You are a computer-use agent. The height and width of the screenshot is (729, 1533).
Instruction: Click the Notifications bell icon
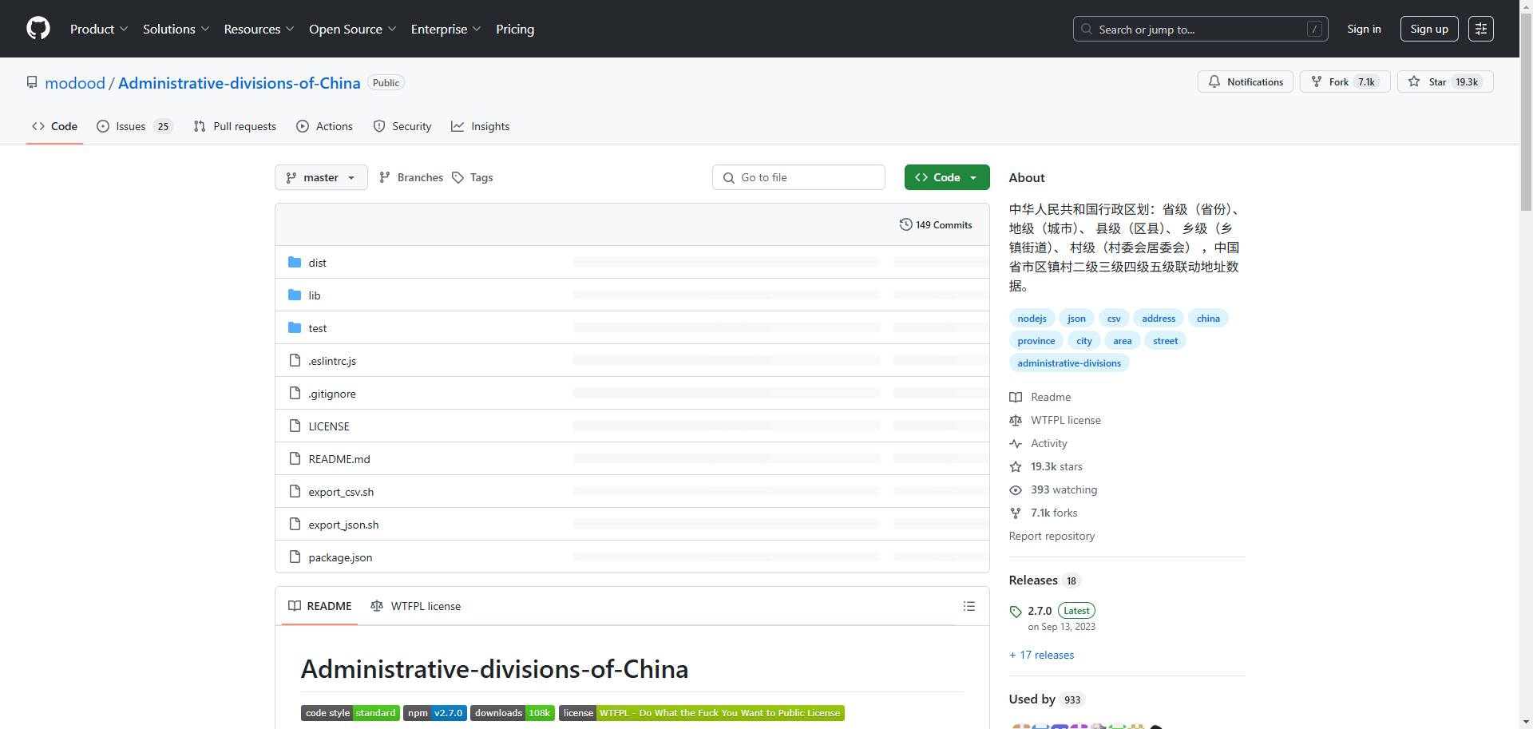coord(1214,81)
